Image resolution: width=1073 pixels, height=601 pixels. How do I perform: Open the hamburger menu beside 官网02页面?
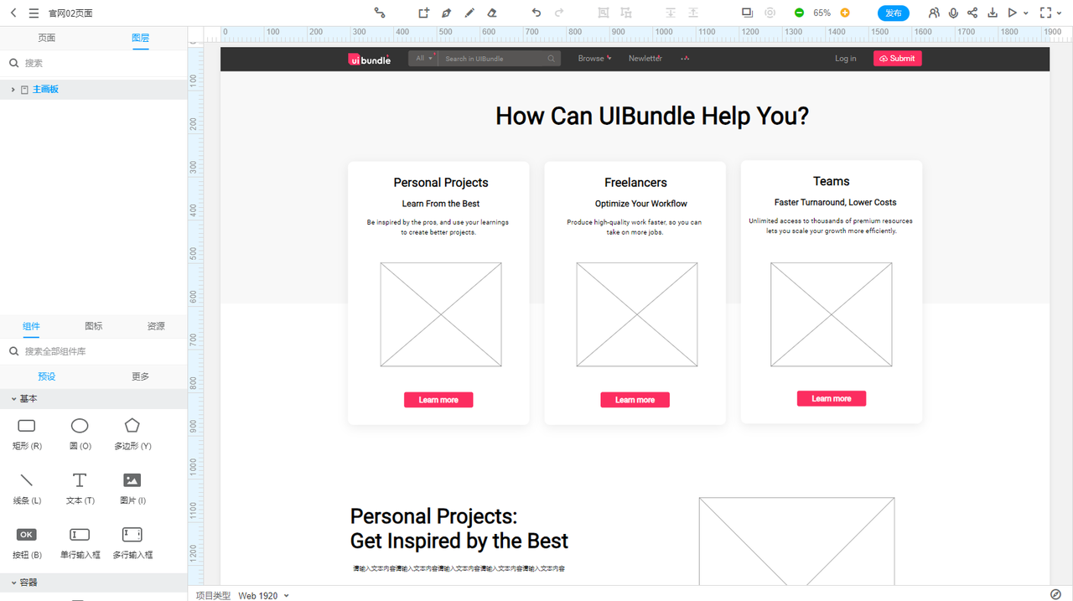[34, 13]
